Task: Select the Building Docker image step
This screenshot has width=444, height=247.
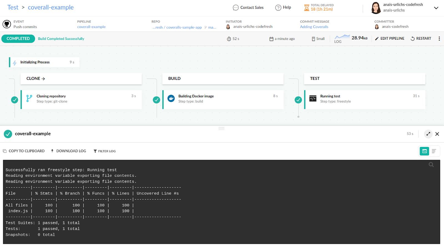Action: (x=223, y=99)
